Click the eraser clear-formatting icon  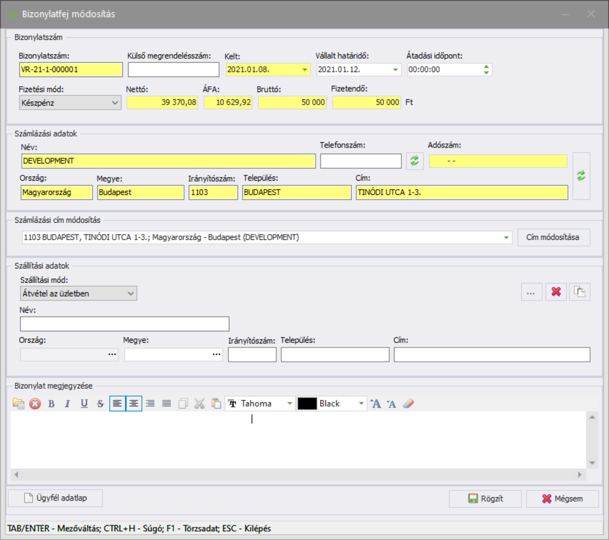pos(408,403)
